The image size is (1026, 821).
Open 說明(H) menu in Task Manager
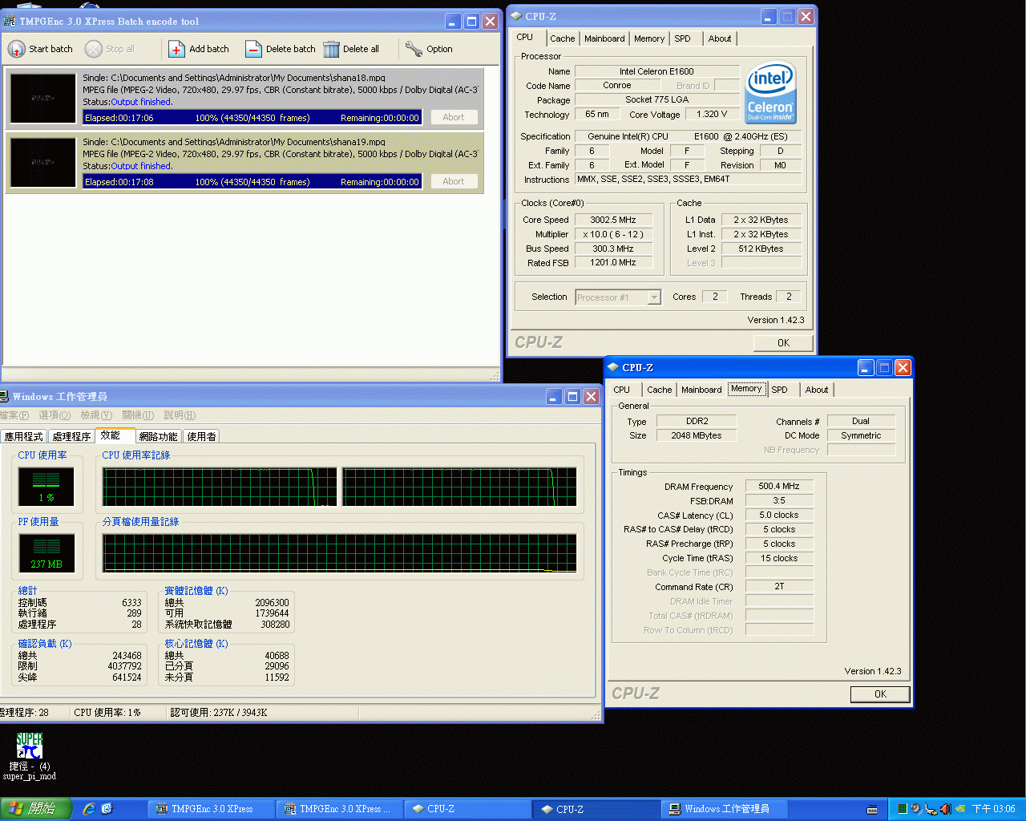(x=180, y=415)
